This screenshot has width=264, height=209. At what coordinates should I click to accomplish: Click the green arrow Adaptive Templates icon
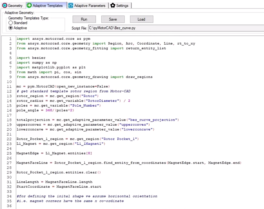[x=29, y=5]
